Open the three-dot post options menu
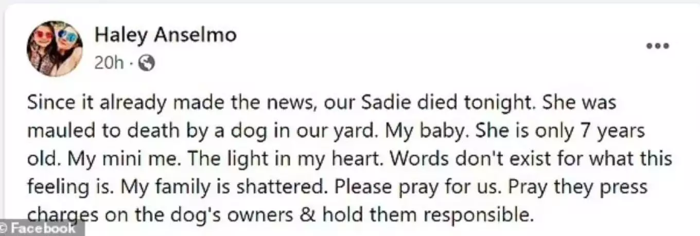Image resolution: width=700 pixels, height=236 pixels. (x=657, y=46)
